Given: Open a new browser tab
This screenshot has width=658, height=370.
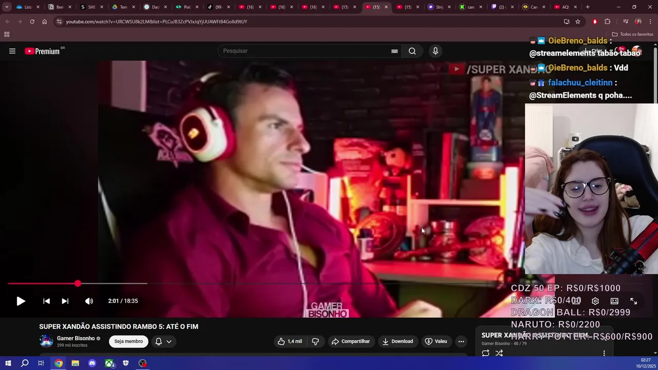Looking at the screenshot, I should pyautogui.click(x=588, y=7).
